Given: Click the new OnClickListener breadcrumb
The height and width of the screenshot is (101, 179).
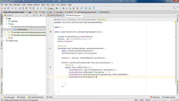Looking at the screenshot, I should [87, 19].
